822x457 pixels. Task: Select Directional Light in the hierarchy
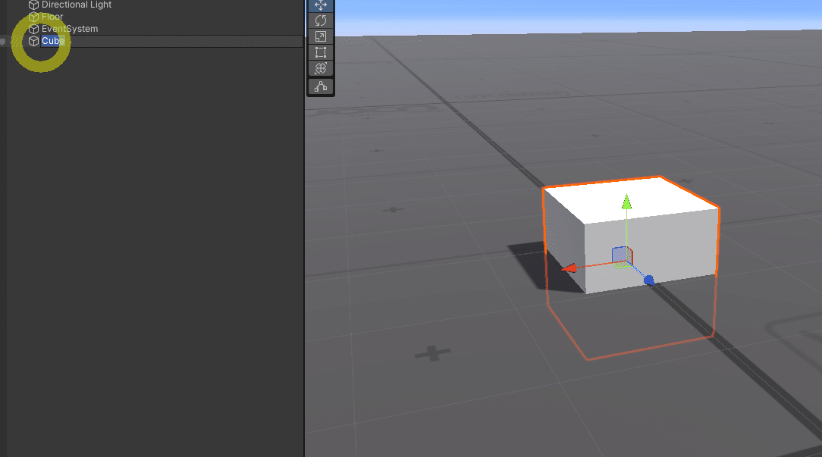(x=77, y=5)
